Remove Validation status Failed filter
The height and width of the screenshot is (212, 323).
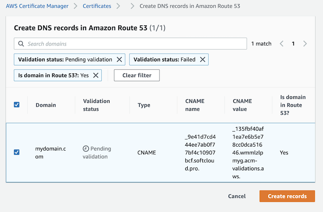203,59
